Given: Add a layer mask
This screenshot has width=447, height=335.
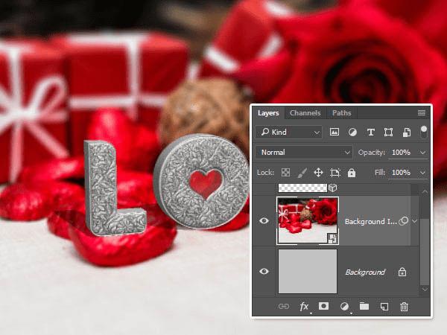Looking at the screenshot, I should click(x=323, y=306).
